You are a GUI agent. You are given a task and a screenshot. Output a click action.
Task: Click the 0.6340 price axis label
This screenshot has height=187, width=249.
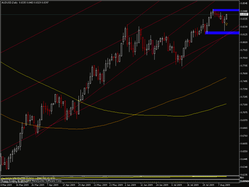coord(244,167)
